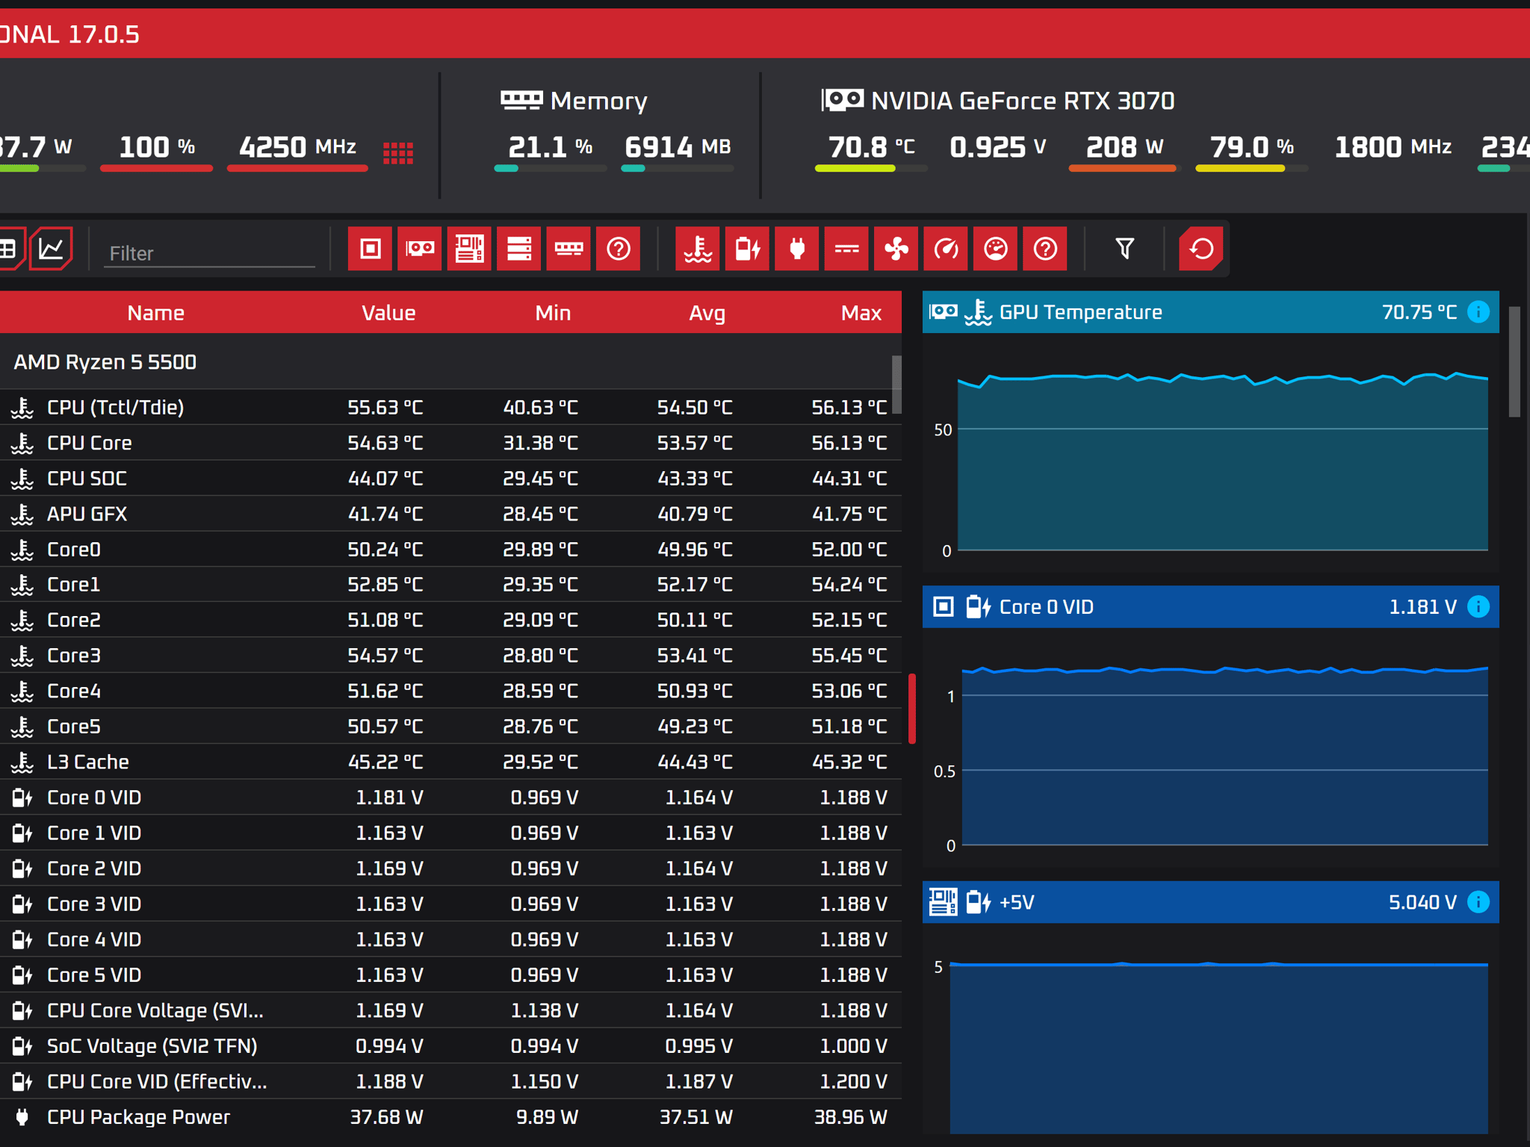The image size is (1530, 1147).
Task: Click the voltage icon on the SoC Voltage row
Action: click(22, 1046)
